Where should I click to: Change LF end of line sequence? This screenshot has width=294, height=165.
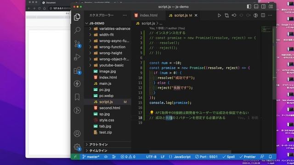(163, 157)
